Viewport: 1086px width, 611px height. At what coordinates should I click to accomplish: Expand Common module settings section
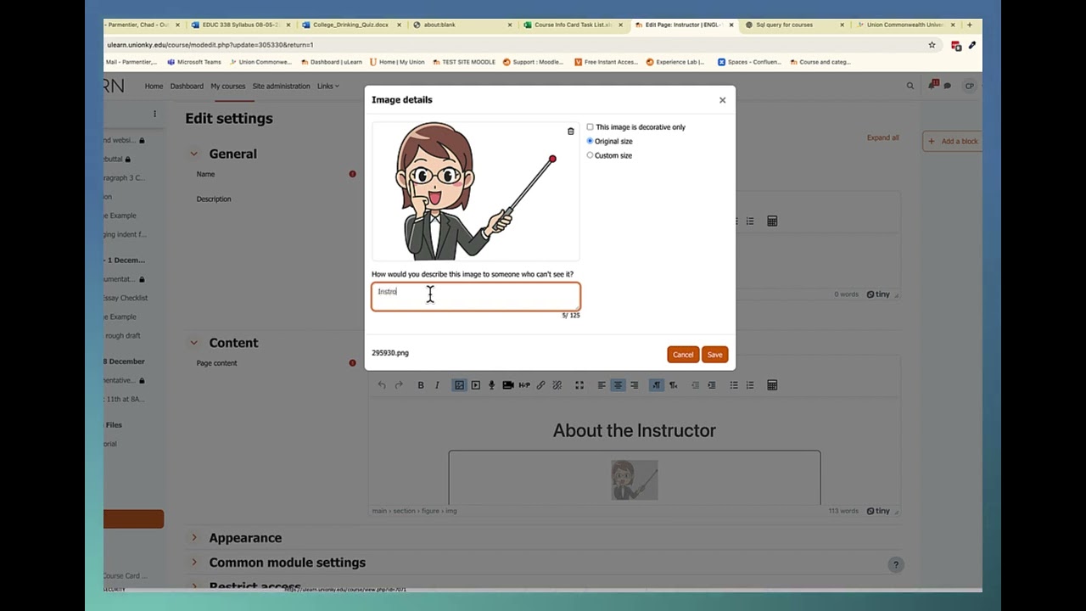(193, 563)
